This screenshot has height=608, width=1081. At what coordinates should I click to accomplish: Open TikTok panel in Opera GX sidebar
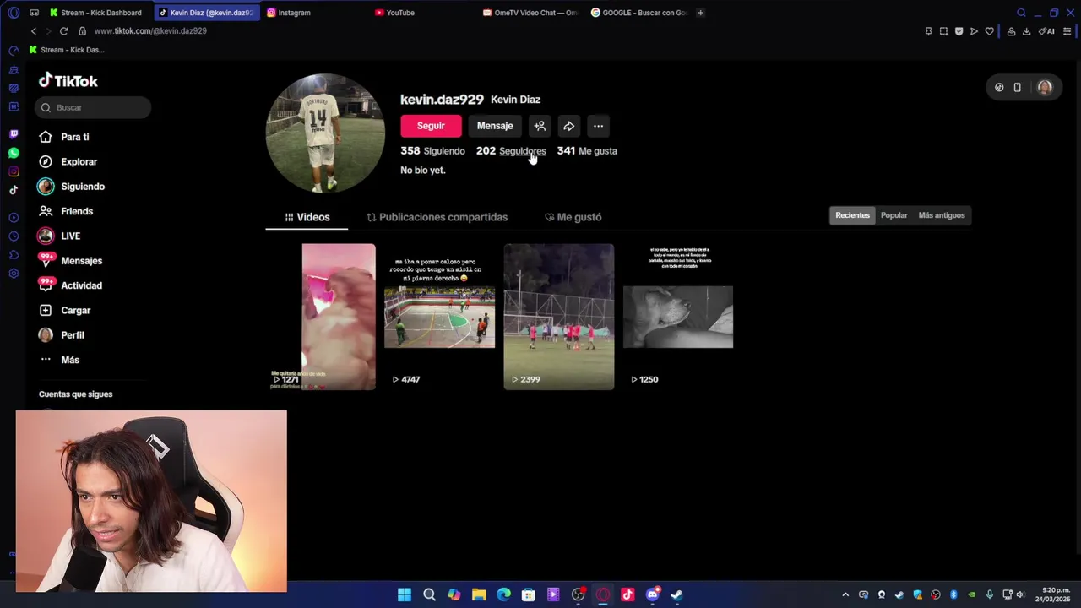14,190
